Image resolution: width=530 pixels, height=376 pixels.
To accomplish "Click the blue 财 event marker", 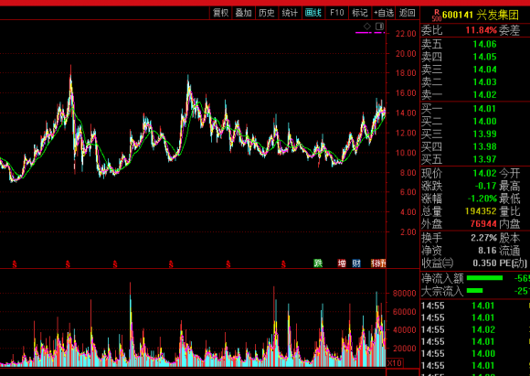I will [x=356, y=263].
